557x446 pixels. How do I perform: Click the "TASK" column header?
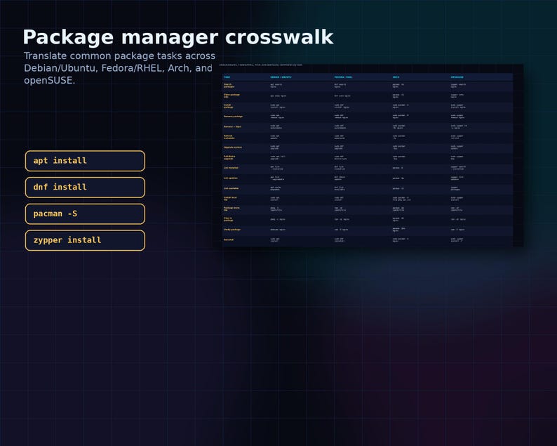(x=227, y=77)
